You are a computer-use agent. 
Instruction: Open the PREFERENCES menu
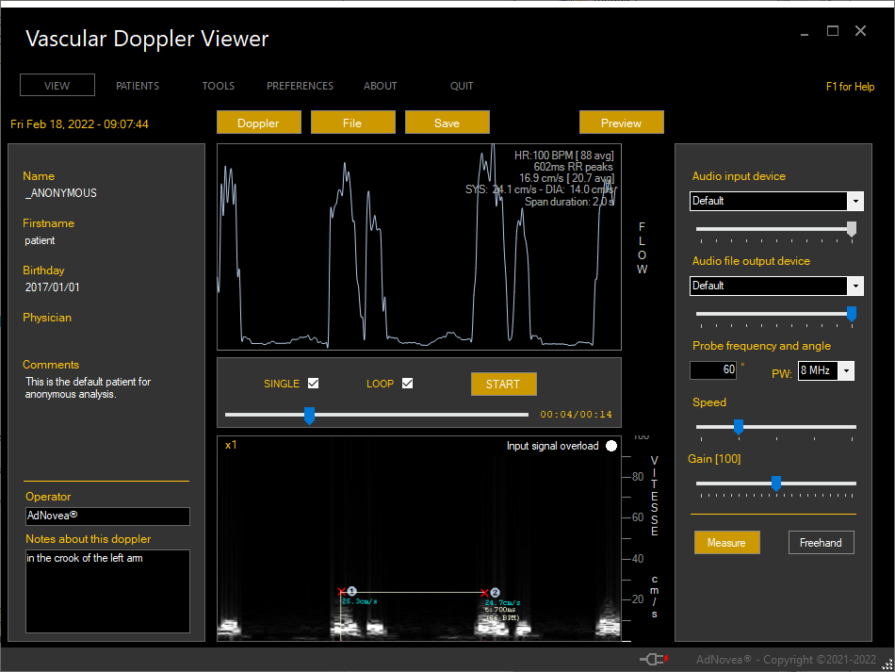300,86
